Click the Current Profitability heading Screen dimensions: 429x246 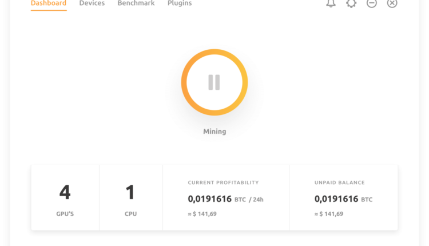(223, 182)
